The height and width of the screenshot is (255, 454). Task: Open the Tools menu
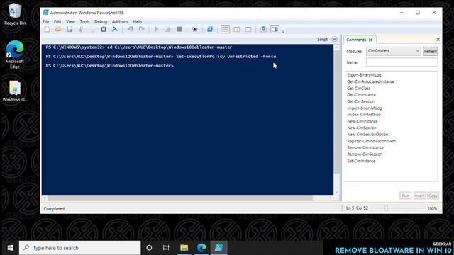[x=84, y=22]
